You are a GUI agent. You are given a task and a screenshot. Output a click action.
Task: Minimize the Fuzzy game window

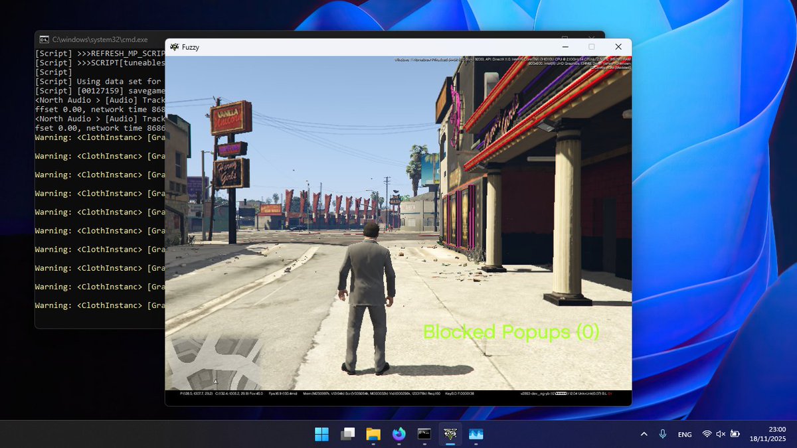point(565,47)
